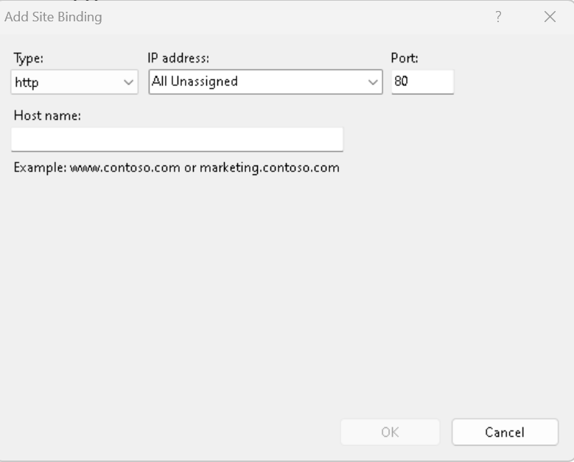This screenshot has height=462, width=574.
Task: Click the blank area of the dialog body
Action: click(287, 294)
